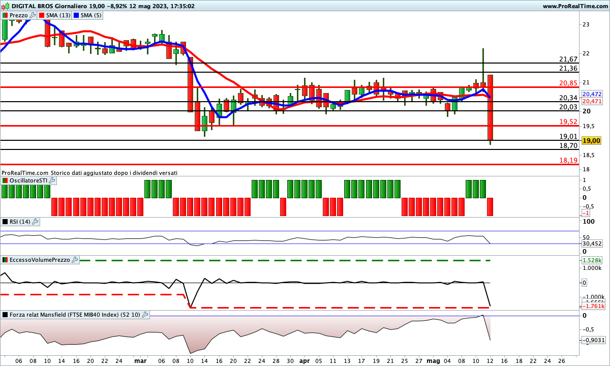
Task: Click the RSI value tag 30,452
Action: coord(592,243)
